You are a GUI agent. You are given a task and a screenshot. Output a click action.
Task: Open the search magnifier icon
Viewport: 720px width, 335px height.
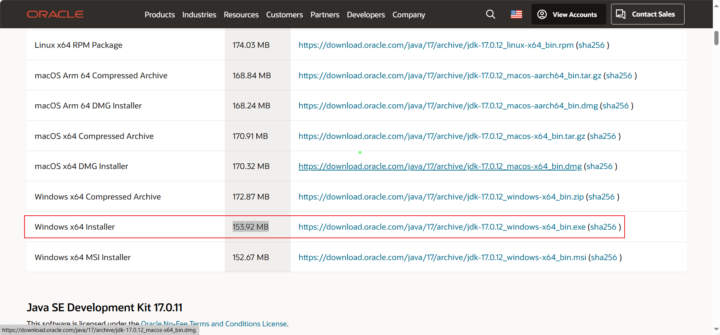coord(490,14)
